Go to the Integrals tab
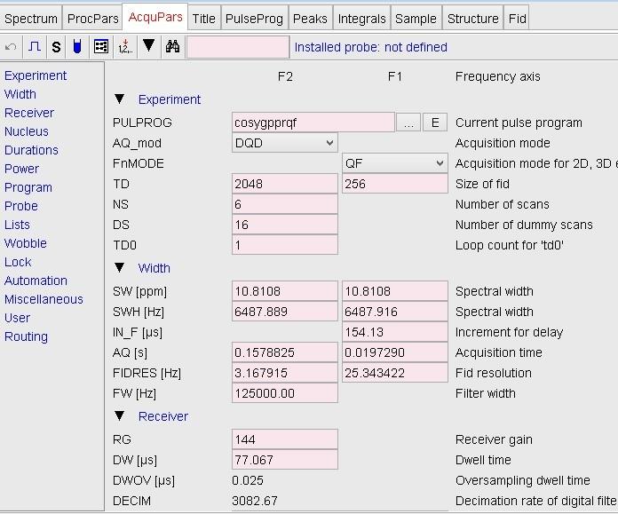Image resolution: width=618 pixels, height=514 pixels. [x=361, y=19]
